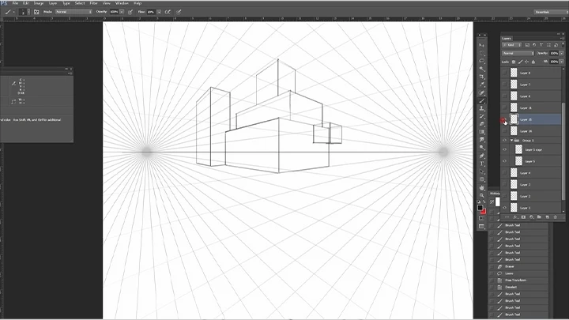The width and height of the screenshot is (569, 320).
Task: Select the Lasso tool in toolbar
Action: [481, 61]
